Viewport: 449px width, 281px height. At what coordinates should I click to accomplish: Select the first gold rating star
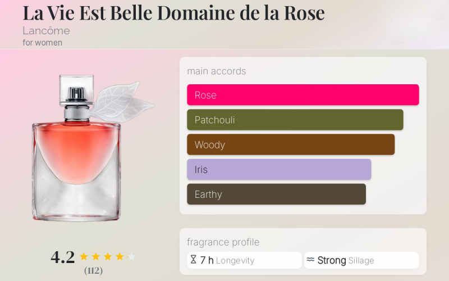coord(84,257)
